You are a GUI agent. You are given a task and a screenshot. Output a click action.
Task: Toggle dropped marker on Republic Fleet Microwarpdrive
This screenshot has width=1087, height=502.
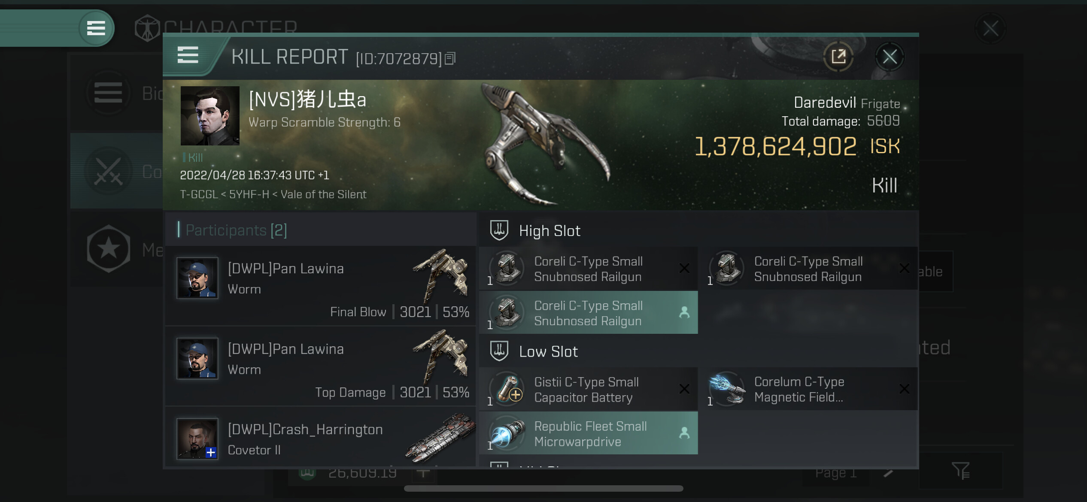tap(684, 433)
